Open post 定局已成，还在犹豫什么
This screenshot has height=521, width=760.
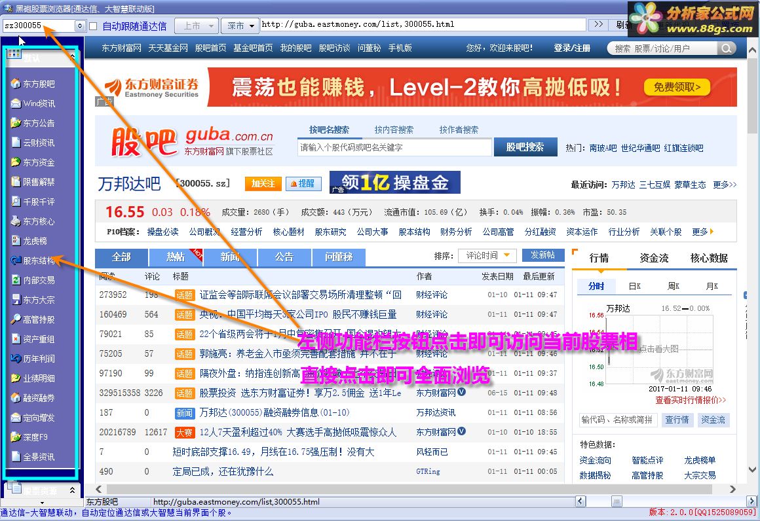click(x=223, y=472)
